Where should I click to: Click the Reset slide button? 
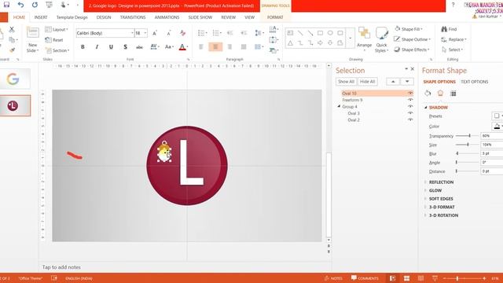point(54,40)
